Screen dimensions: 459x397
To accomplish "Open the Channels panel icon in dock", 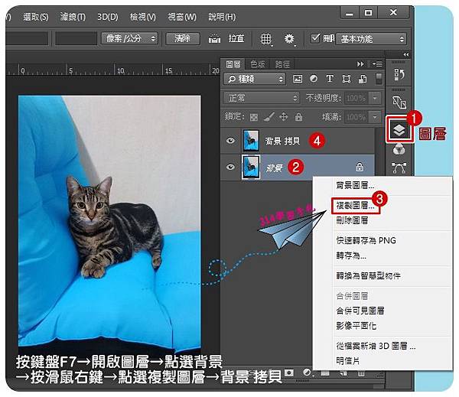I will coord(399,150).
